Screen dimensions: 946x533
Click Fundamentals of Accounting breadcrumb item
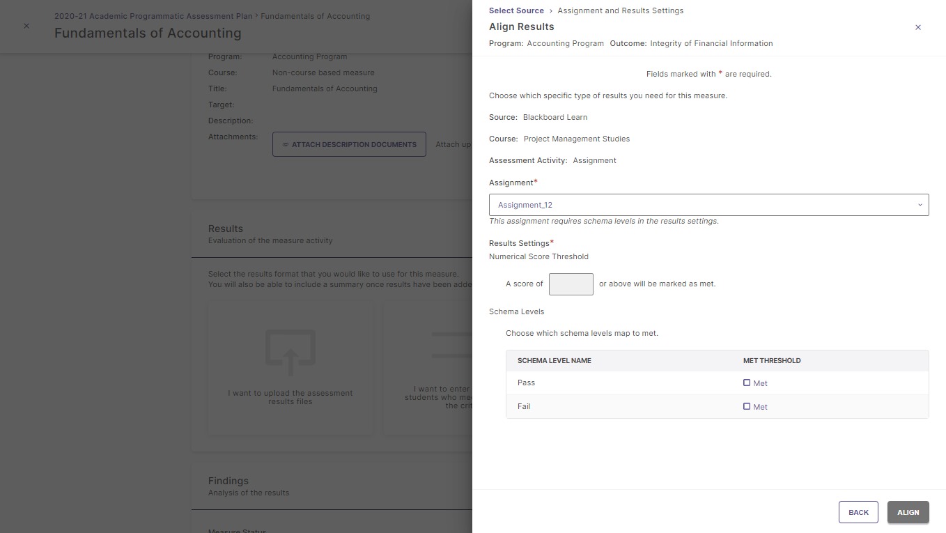point(315,16)
